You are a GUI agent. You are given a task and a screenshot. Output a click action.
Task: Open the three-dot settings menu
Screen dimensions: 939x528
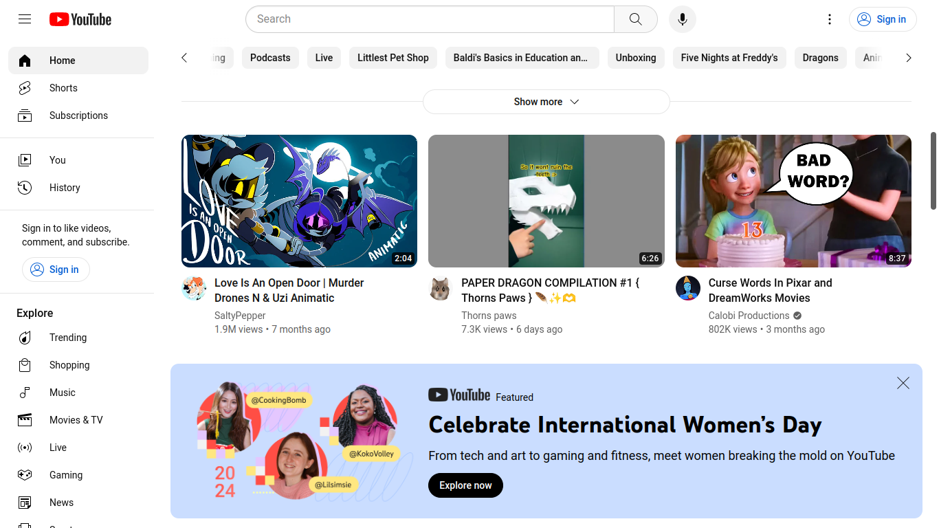(830, 19)
